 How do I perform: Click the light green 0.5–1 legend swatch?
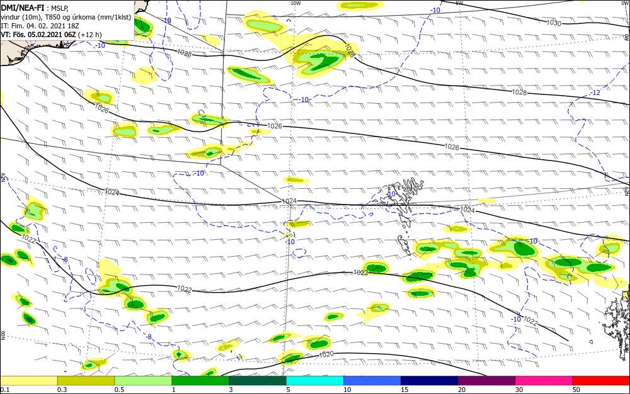(143, 380)
